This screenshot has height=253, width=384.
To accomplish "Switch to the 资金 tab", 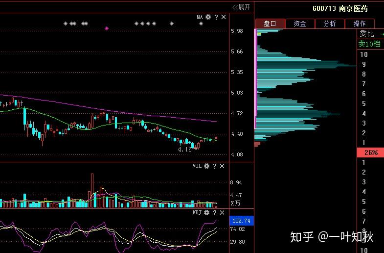I will pyautogui.click(x=300, y=24).
